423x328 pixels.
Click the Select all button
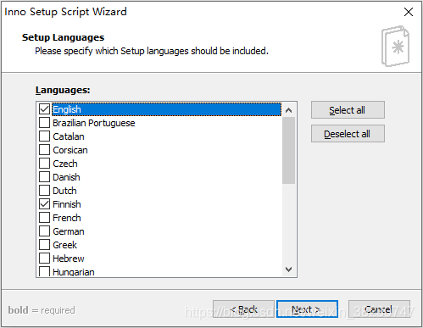[348, 110]
